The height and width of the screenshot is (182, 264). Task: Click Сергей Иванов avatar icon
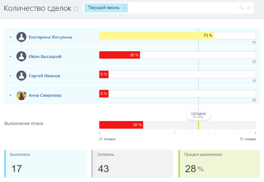pos(22,76)
